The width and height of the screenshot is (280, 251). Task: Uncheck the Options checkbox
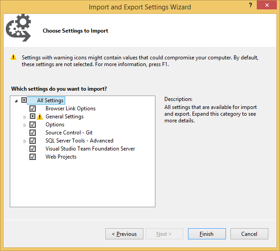(33, 125)
